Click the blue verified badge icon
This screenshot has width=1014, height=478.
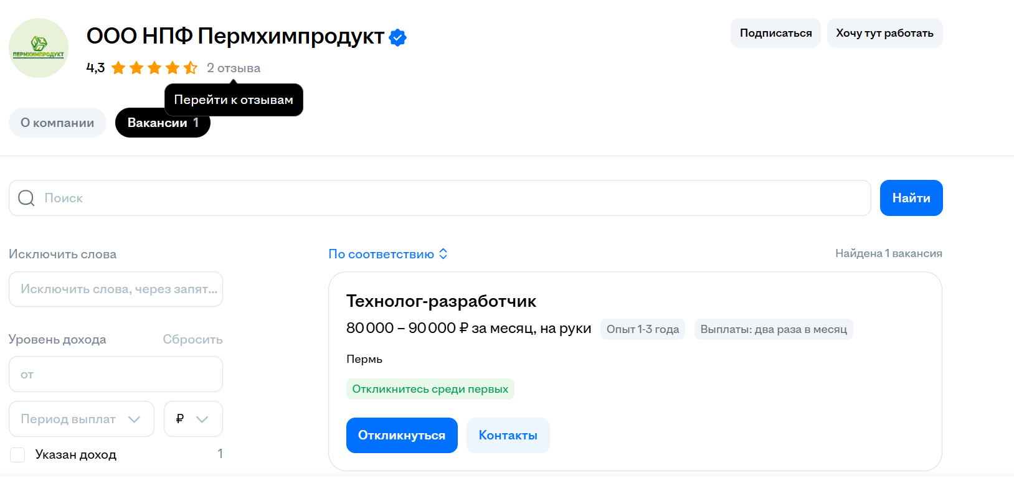coord(397,37)
